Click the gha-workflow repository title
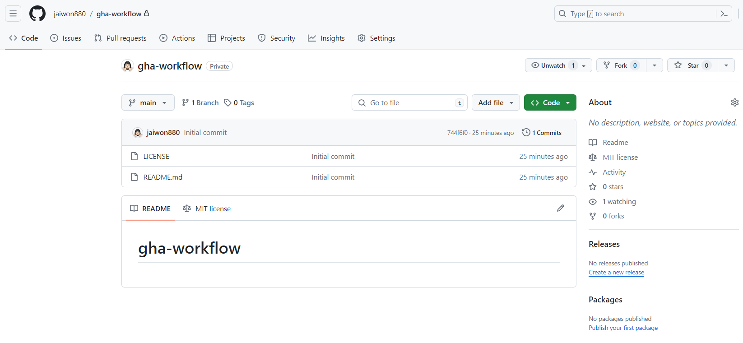 [170, 66]
